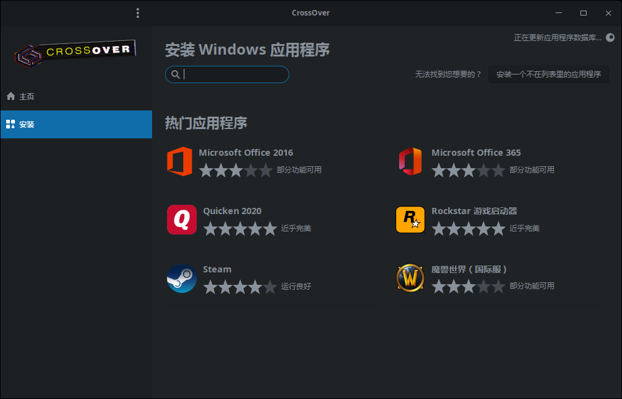
Task: Click the Microsoft Office 365 icon
Action: coord(410,161)
